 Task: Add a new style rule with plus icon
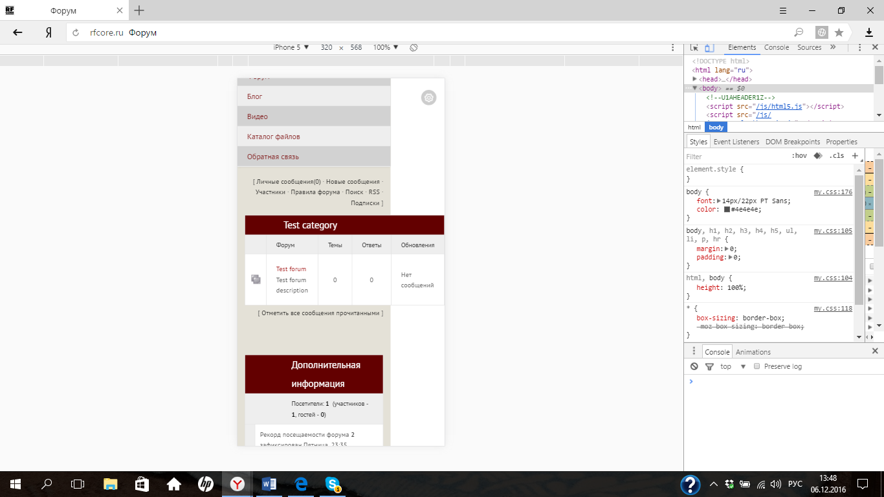click(855, 156)
